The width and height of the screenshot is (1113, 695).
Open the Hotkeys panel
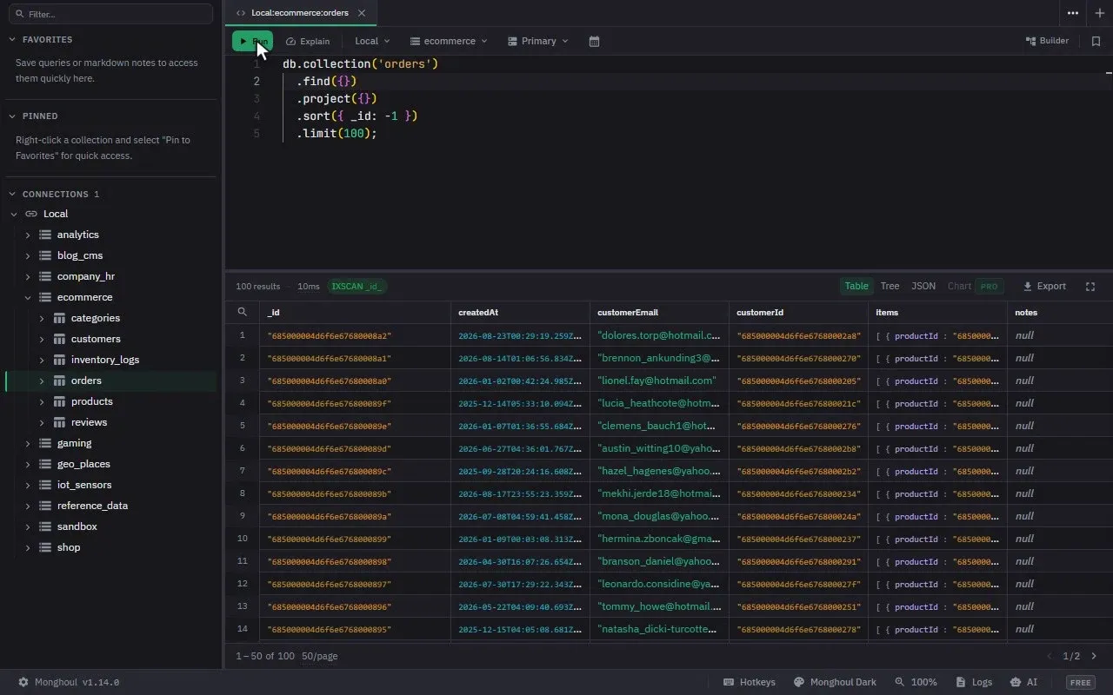click(750, 683)
